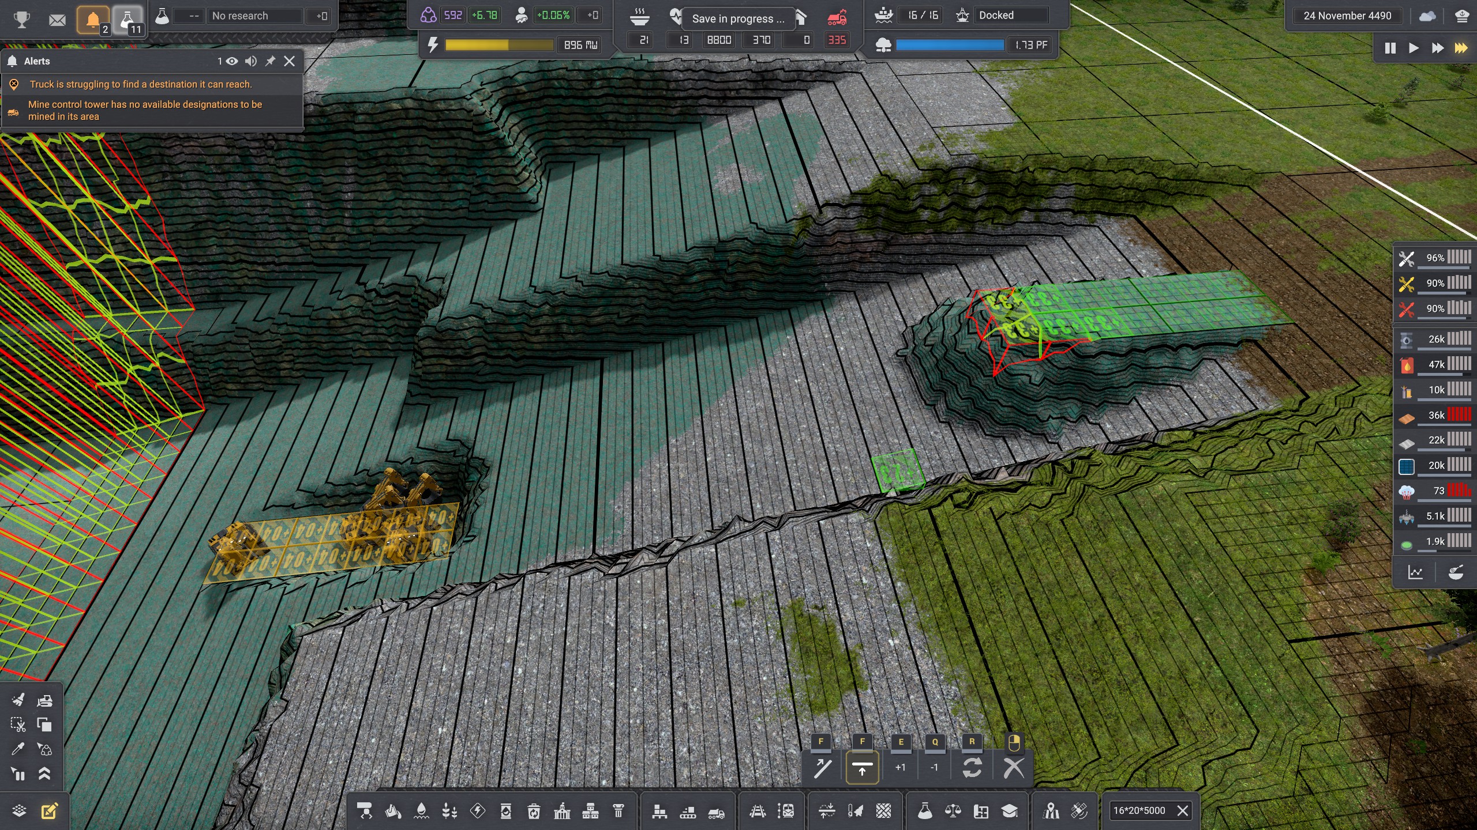Select the 96% maintenance row
The width and height of the screenshot is (1477, 830).
coord(1435,258)
